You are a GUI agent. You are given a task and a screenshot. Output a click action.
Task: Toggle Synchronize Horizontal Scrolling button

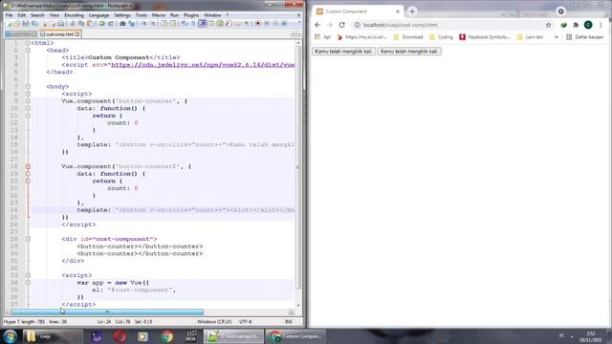point(173,24)
